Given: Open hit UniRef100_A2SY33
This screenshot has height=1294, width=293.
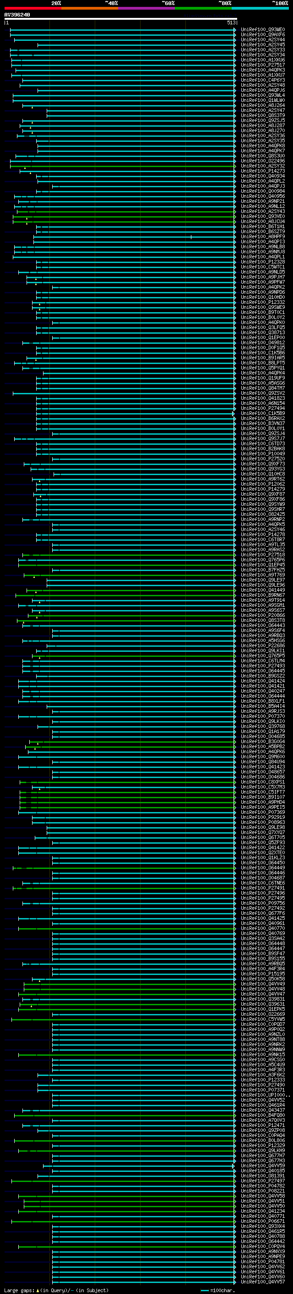Looking at the screenshot, I should [x=263, y=50].
